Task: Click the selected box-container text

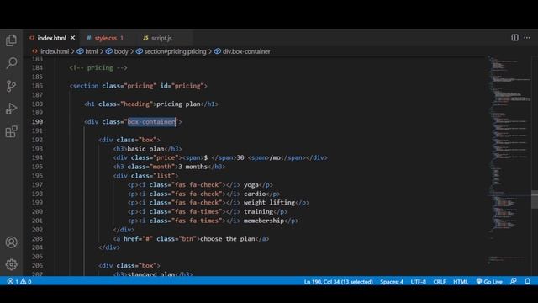Action: [151, 121]
